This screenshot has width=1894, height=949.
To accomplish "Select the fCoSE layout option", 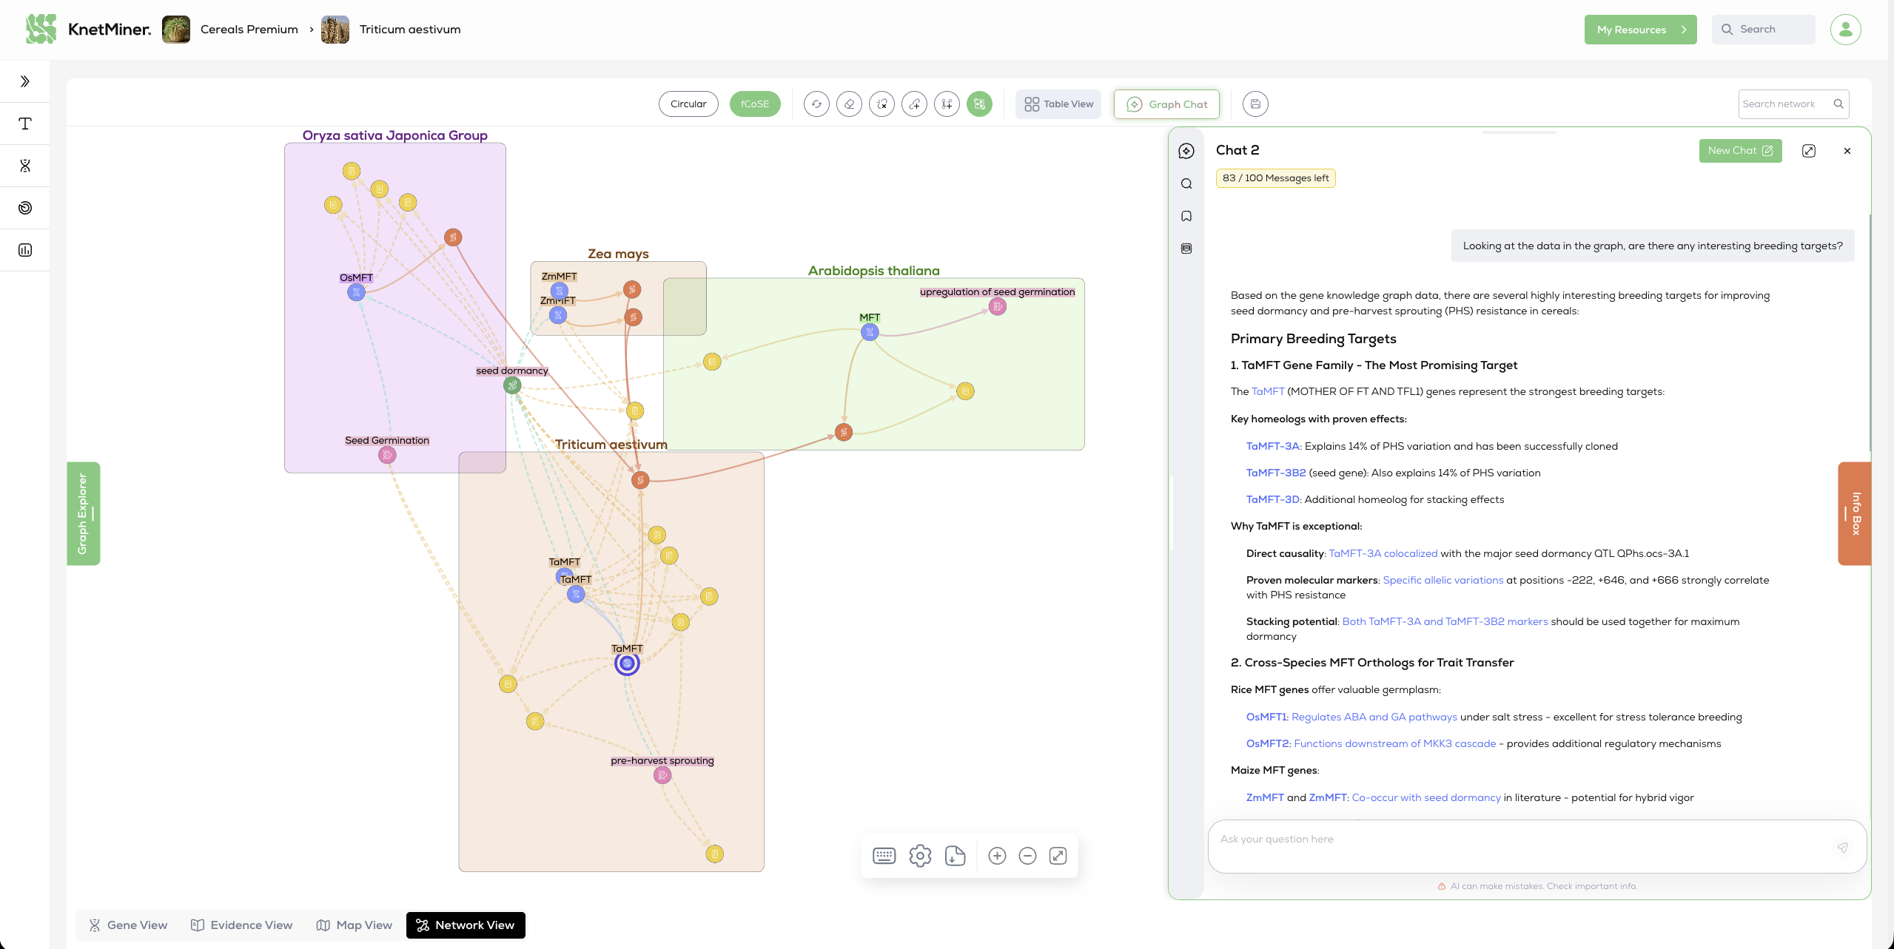I will click(x=754, y=104).
